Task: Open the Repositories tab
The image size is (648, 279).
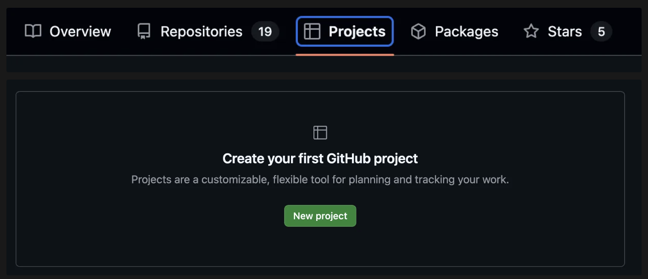Action: (201, 31)
